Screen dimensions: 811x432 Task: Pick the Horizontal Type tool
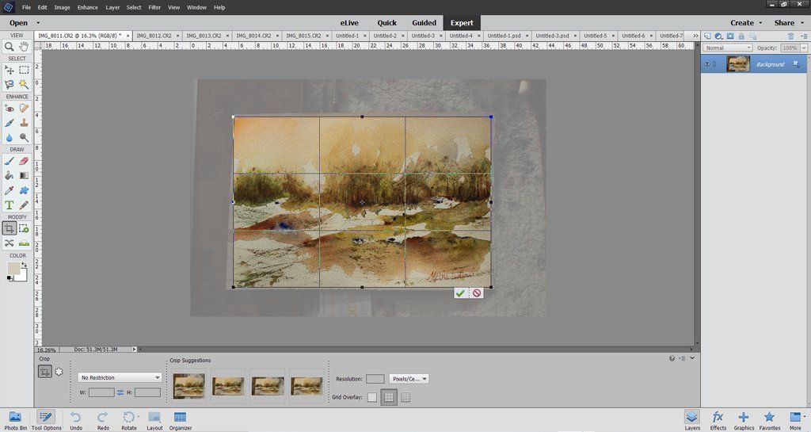10,205
